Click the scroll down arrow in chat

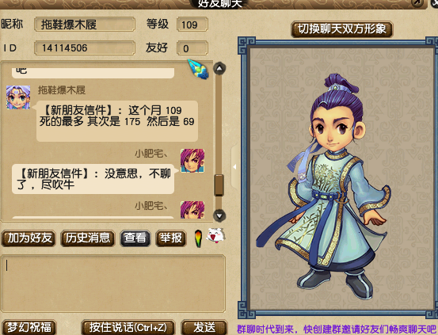pos(219,215)
